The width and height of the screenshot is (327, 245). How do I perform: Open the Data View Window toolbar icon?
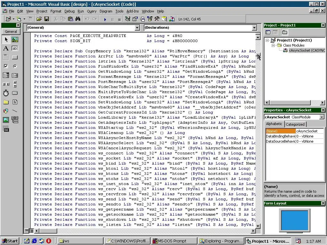[x=164, y=19]
